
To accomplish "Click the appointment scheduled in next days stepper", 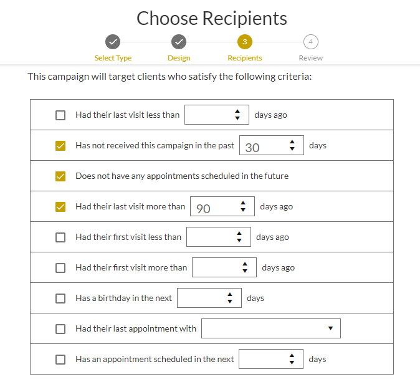I will [292, 359].
